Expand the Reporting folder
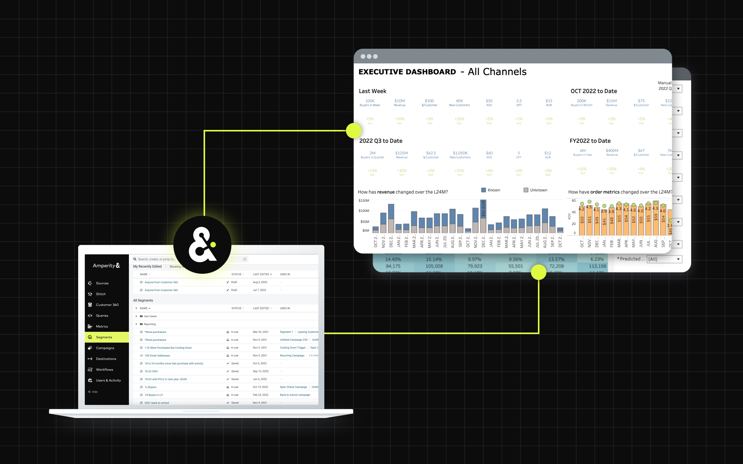 [136, 324]
